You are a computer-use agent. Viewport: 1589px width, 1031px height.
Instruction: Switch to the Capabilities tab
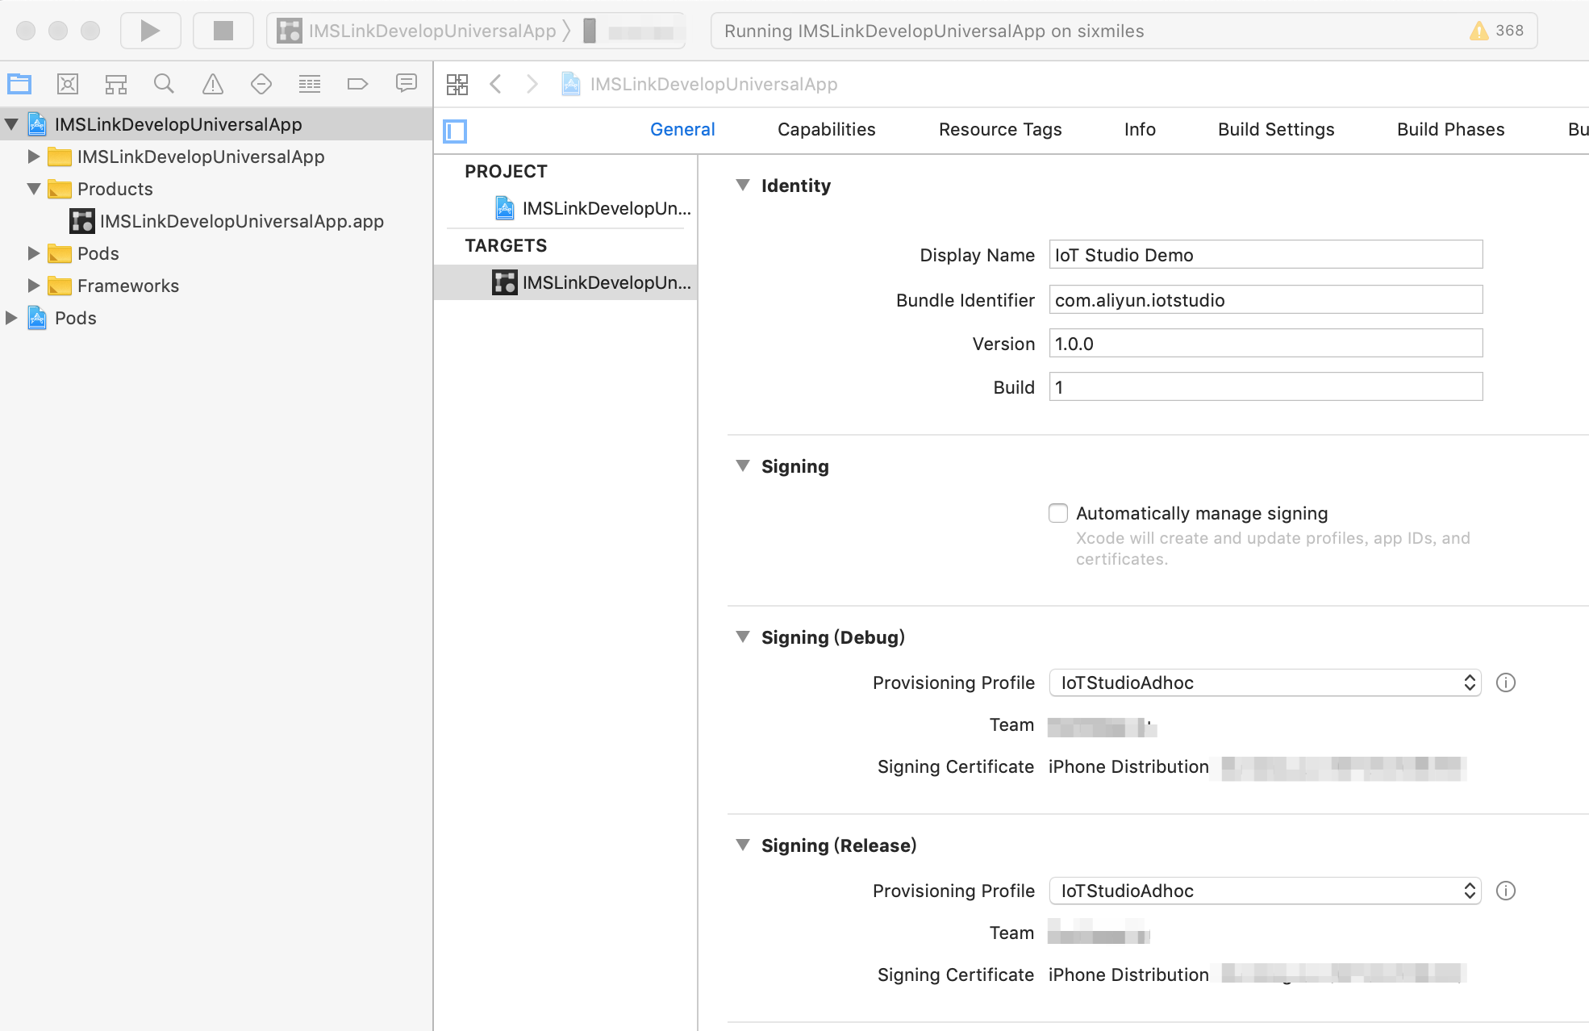tap(826, 130)
